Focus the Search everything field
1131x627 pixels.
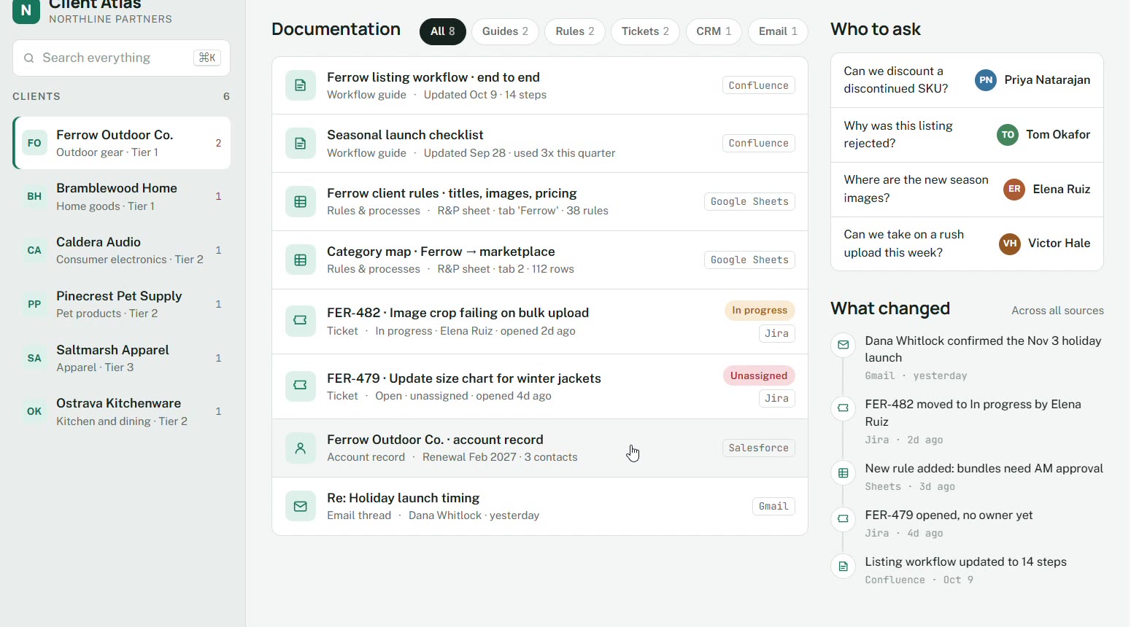point(121,58)
